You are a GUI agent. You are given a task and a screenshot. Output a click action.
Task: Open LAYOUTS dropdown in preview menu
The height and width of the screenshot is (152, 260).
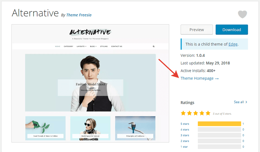[x=81, y=46]
